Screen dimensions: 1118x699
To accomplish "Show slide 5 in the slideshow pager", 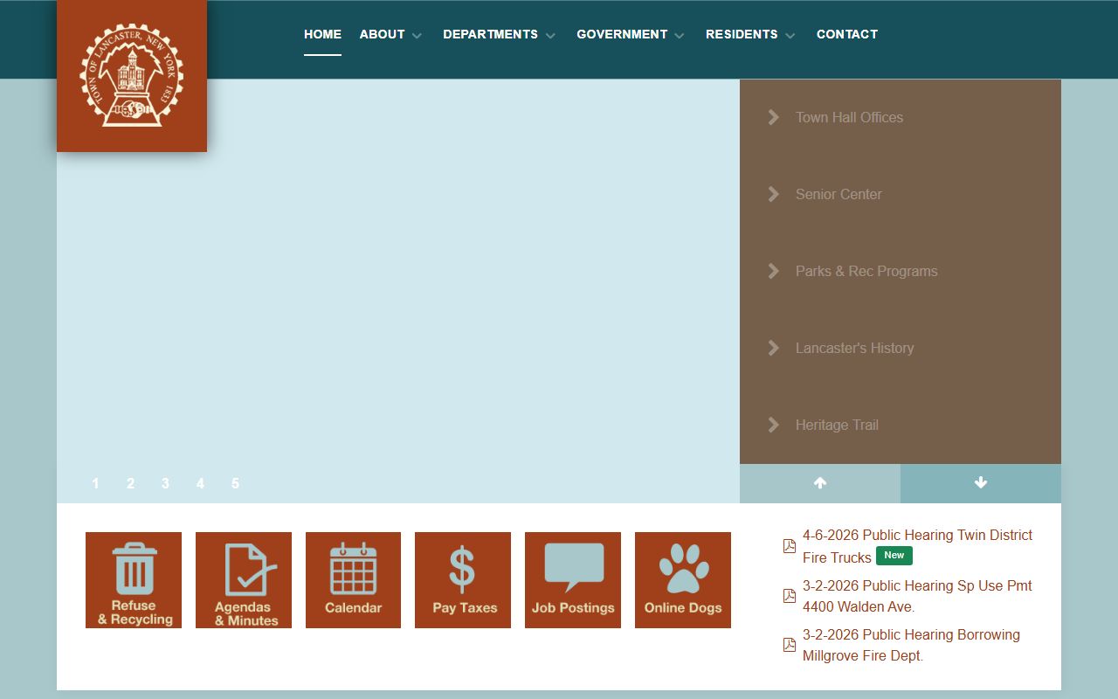I will 235,483.
